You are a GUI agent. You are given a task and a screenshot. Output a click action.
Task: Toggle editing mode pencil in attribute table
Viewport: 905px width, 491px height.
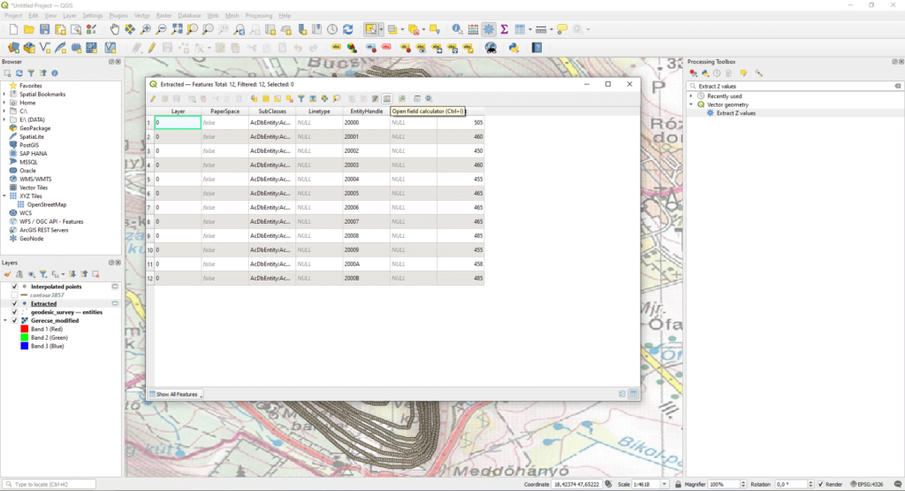pos(153,99)
